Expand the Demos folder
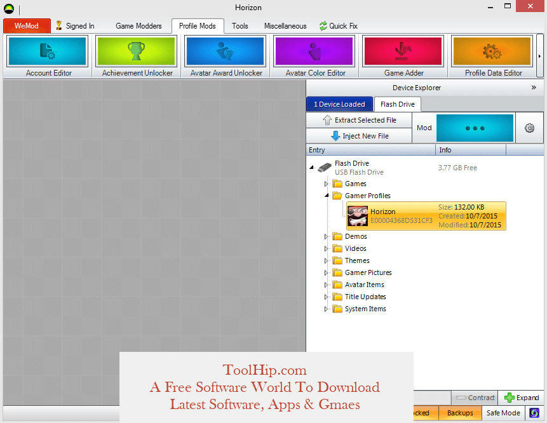547x423 pixels. point(326,236)
